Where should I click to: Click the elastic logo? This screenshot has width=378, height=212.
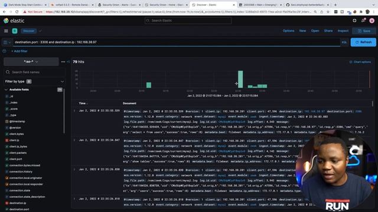(14, 21)
